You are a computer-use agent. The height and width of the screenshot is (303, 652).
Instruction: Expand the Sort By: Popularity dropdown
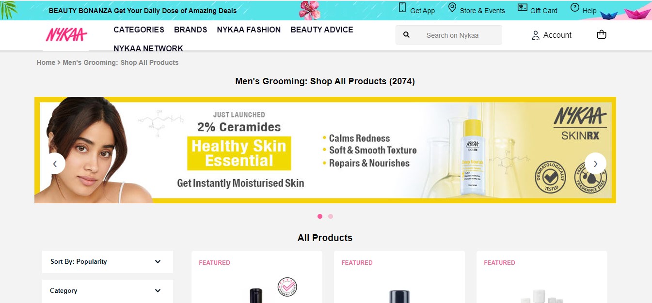pos(107,262)
